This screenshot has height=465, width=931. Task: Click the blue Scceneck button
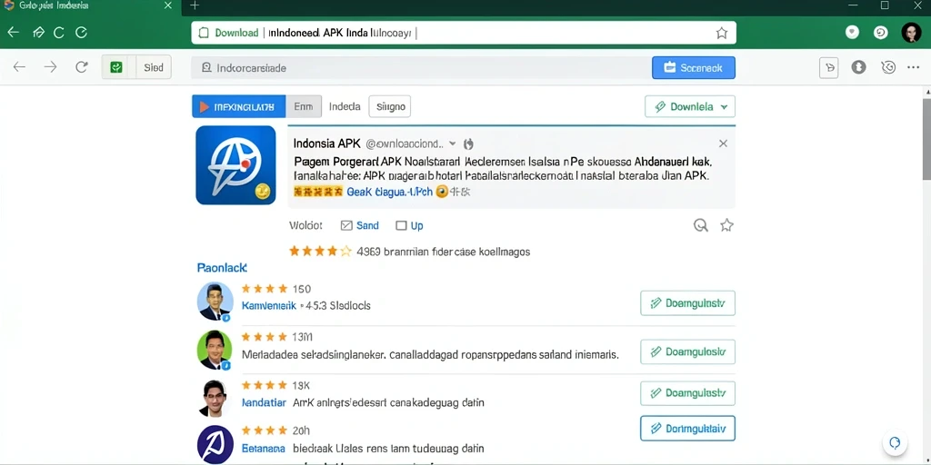[x=694, y=67]
